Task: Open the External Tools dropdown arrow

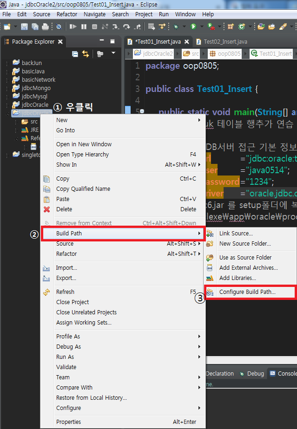Action: click(x=219, y=26)
